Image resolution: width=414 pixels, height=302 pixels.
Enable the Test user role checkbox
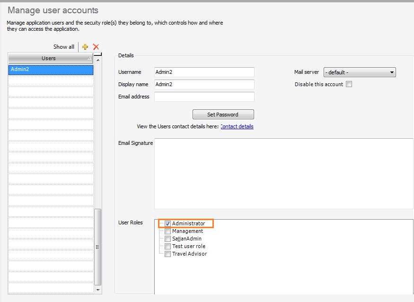167,246
